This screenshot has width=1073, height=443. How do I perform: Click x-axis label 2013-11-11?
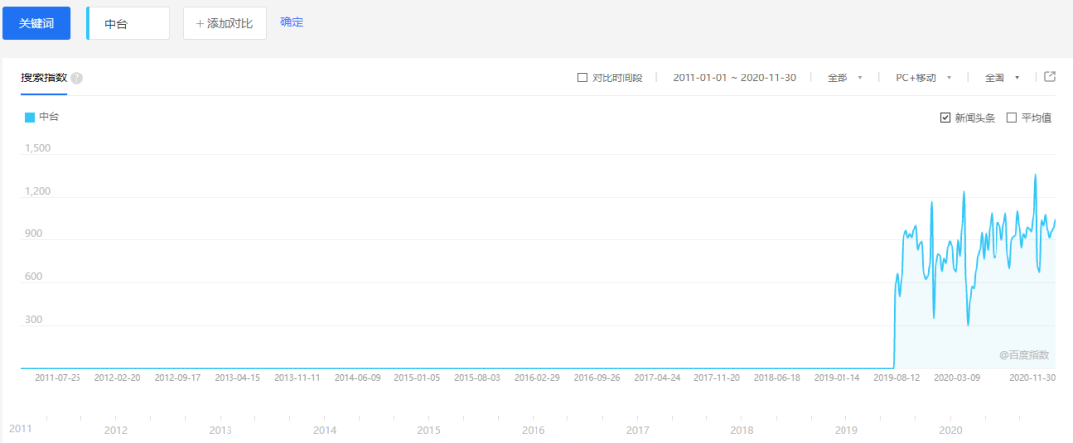[297, 377]
